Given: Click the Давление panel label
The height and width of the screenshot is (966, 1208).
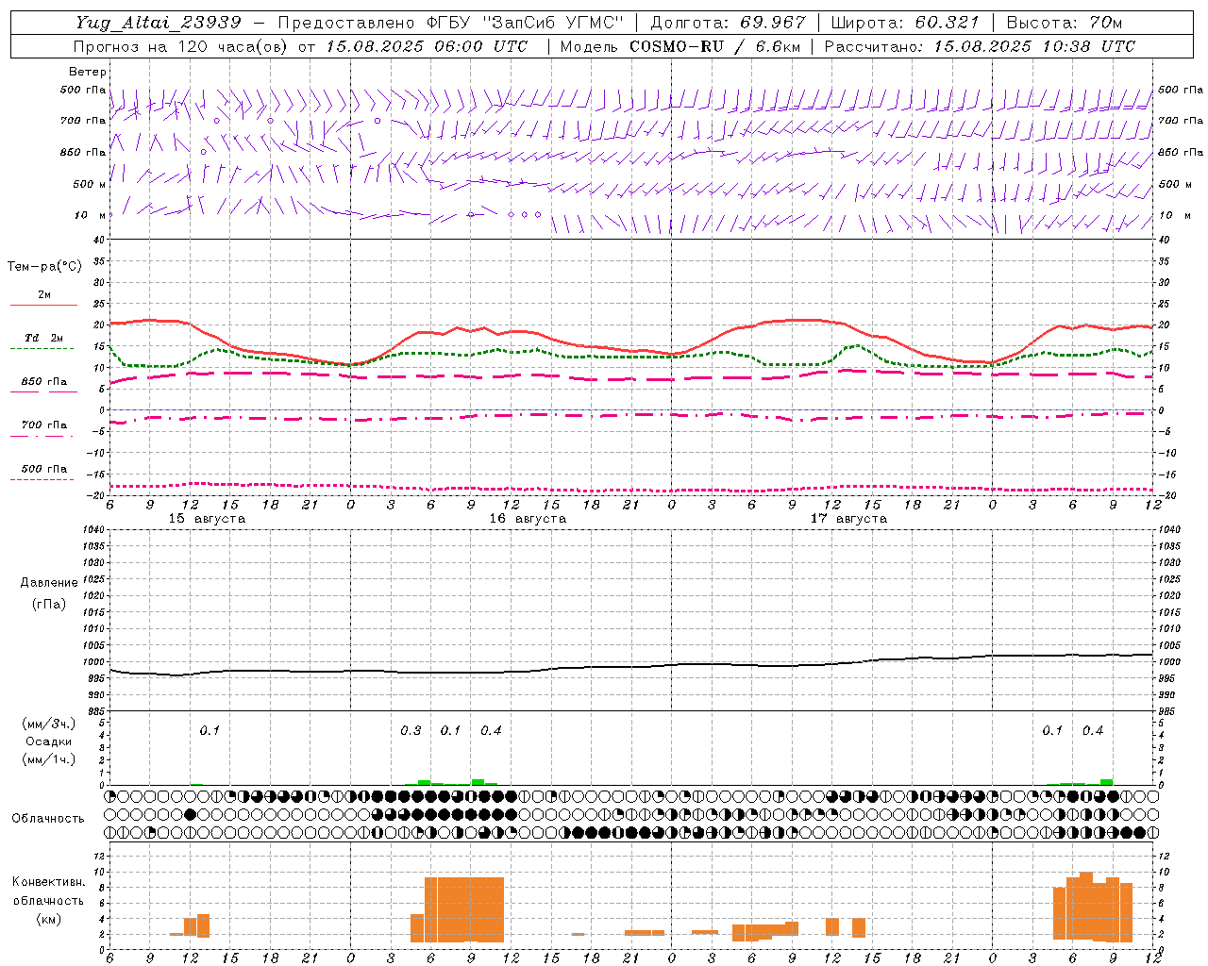Looking at the screenshot, I should click(49, 583).
